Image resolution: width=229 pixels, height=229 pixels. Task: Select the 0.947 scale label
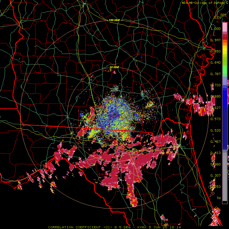216,40
